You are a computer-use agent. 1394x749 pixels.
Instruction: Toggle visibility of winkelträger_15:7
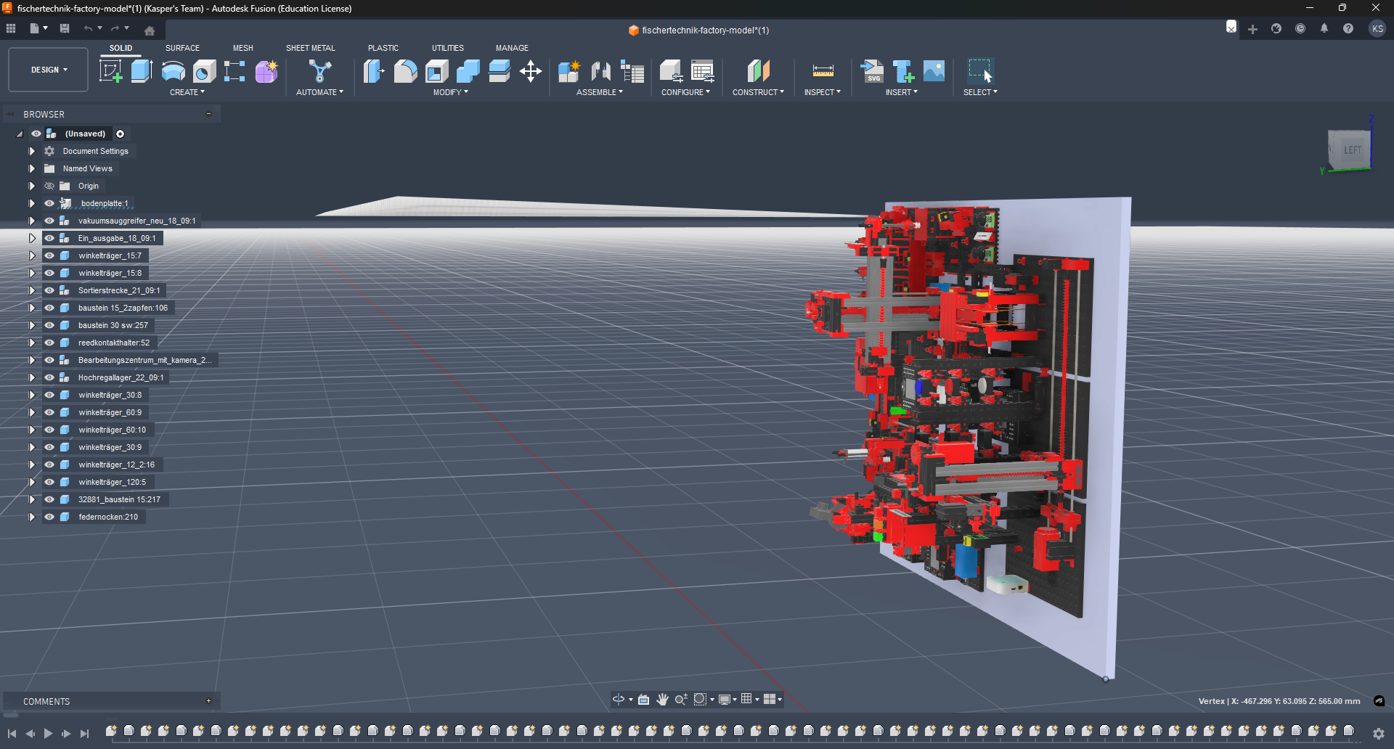click(x=49, y=255)
